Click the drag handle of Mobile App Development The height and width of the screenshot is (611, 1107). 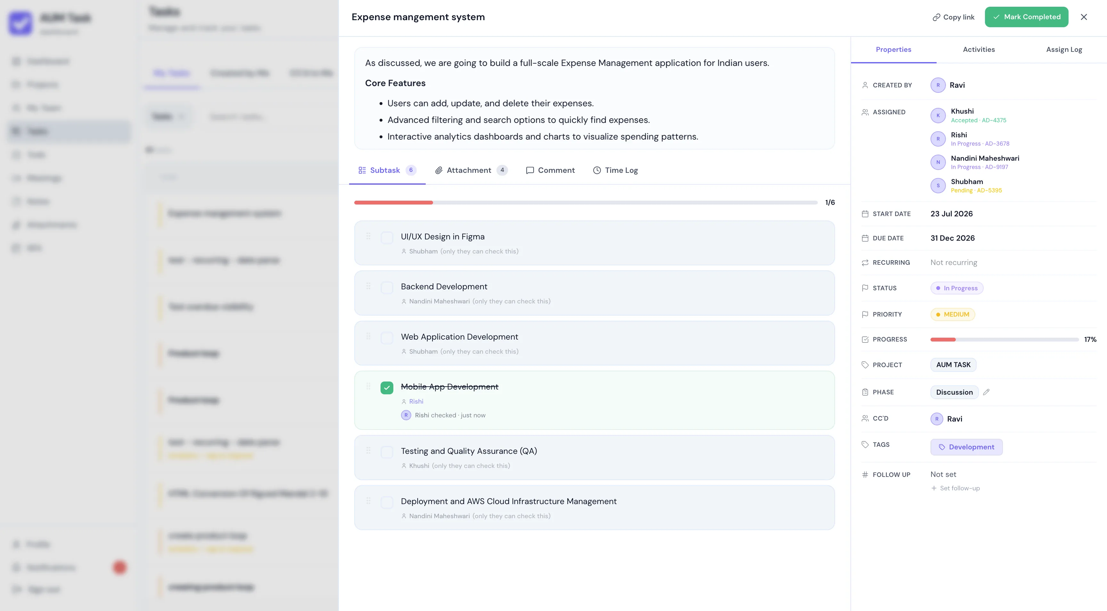(x=368, y=386)
